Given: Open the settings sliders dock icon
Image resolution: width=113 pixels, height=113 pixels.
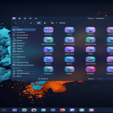Looking at the screenshot, I should [53, 110].
